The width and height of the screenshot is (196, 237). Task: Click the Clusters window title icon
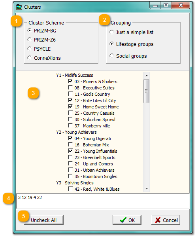click(19, 7)
